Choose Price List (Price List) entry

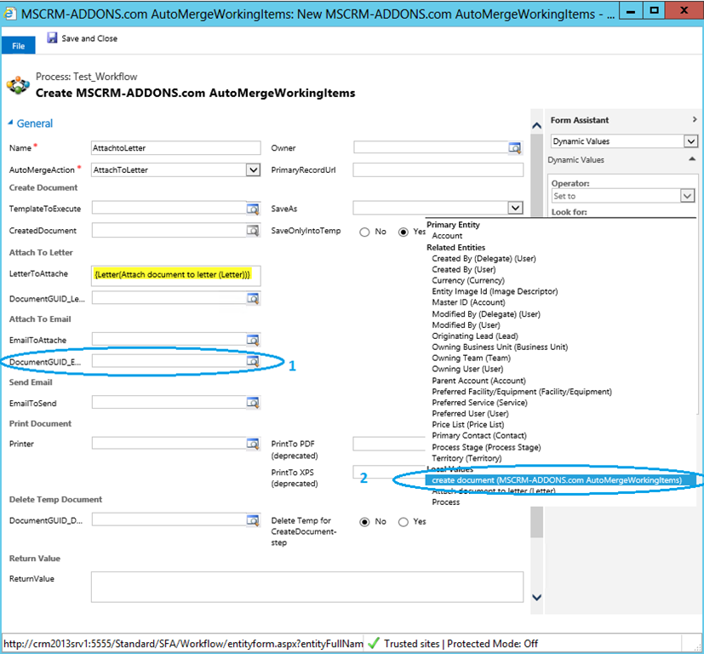pos(468,424)
